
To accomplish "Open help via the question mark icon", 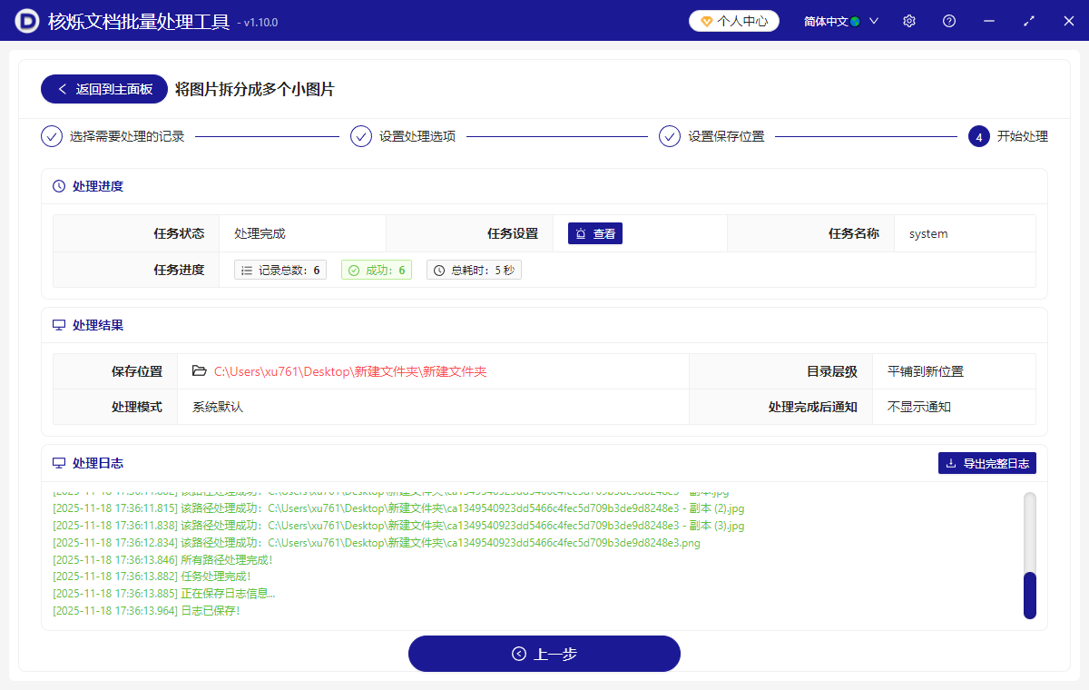I will click(x=948, y=20).
